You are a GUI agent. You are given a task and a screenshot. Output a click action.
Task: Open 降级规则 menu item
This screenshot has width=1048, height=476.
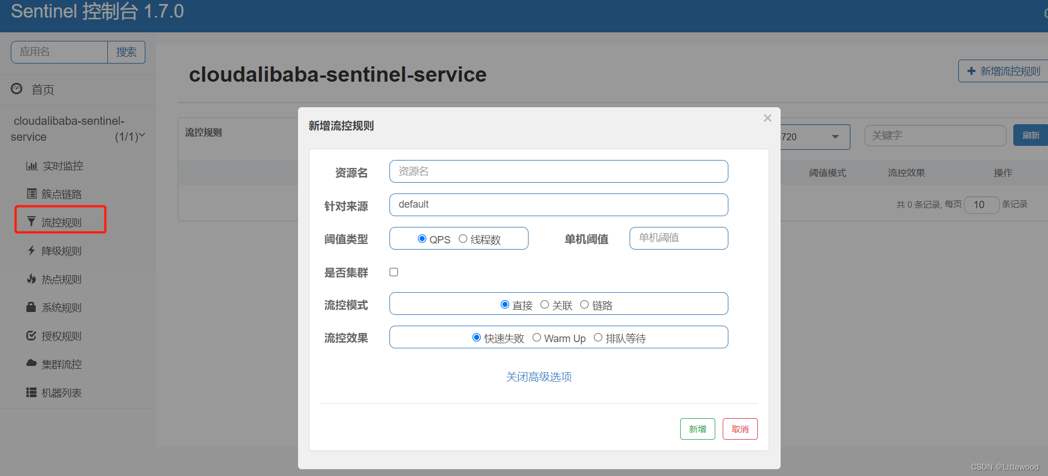click(61, 251)
